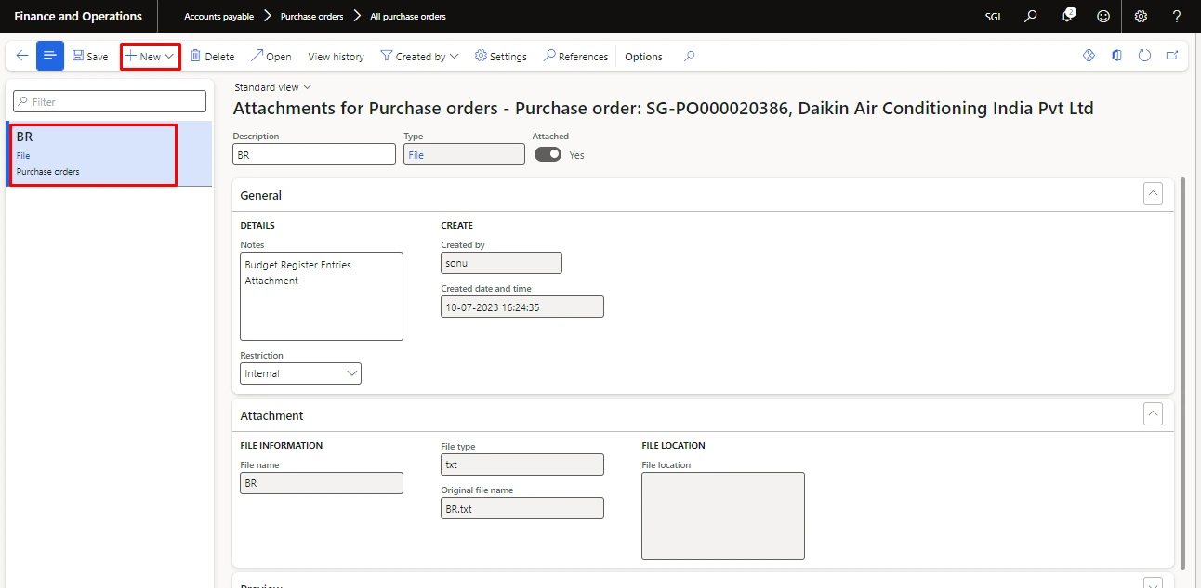This screenshot has width=1201, height=588.
Task: Delete the selected attachment
Action: click(x=212, y=57)
